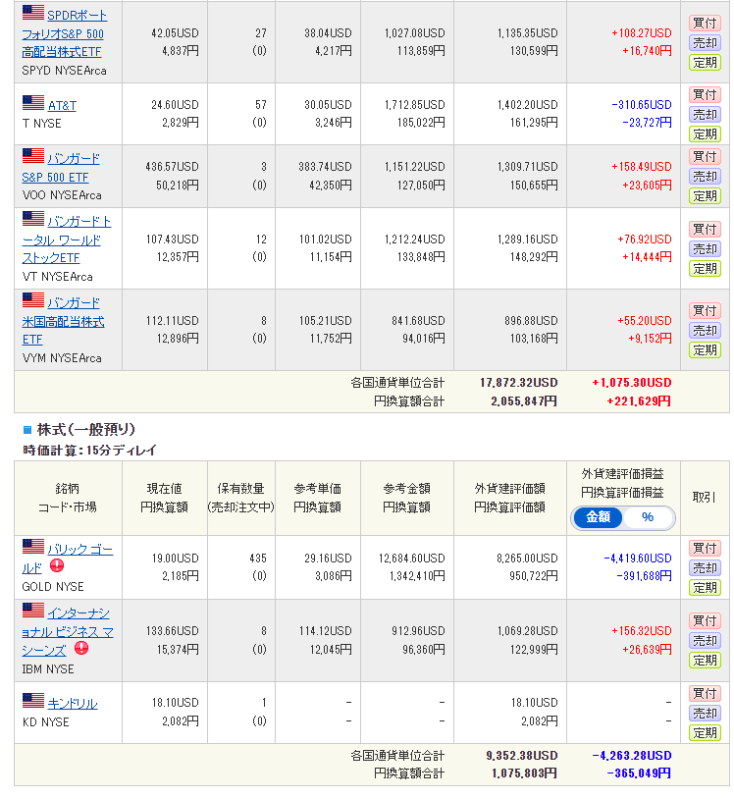The width and height of the screenshot is (734, 799).
Task: Click 定期 button for IBM
Action: 705,661
